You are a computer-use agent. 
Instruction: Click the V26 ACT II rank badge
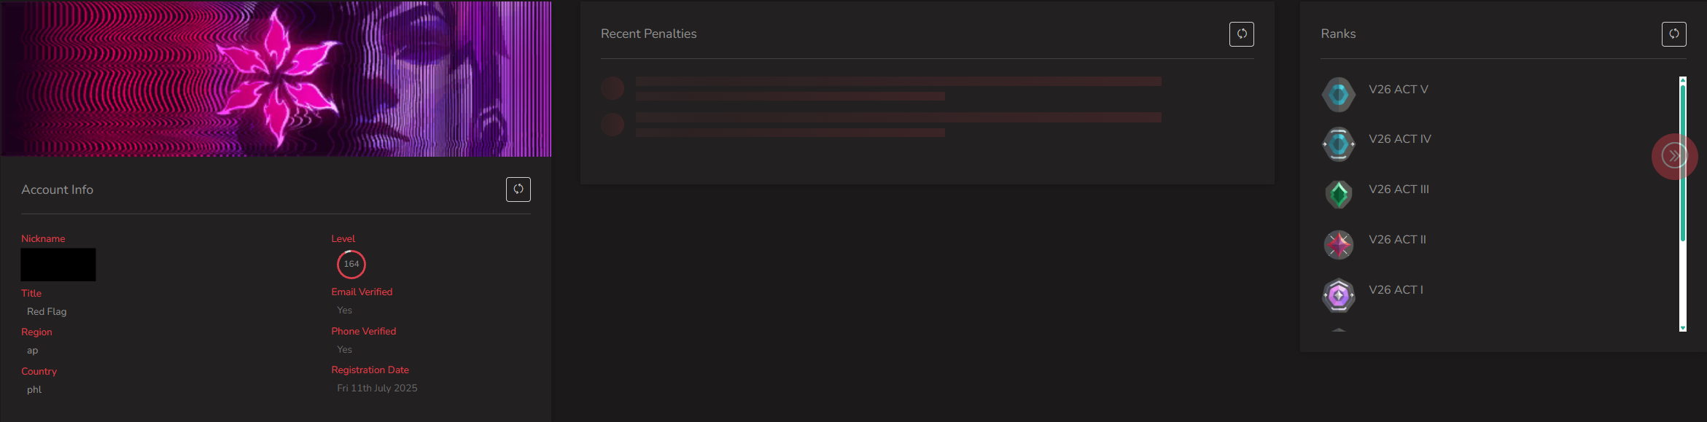tap(1339, 245)
